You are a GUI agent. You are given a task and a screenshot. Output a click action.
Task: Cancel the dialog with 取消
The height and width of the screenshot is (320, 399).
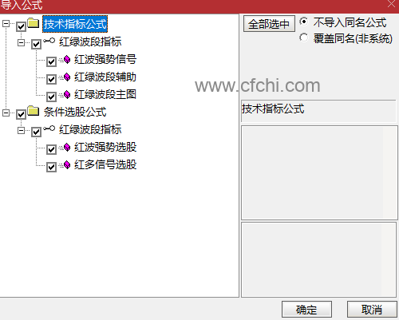tap(372, 310)
